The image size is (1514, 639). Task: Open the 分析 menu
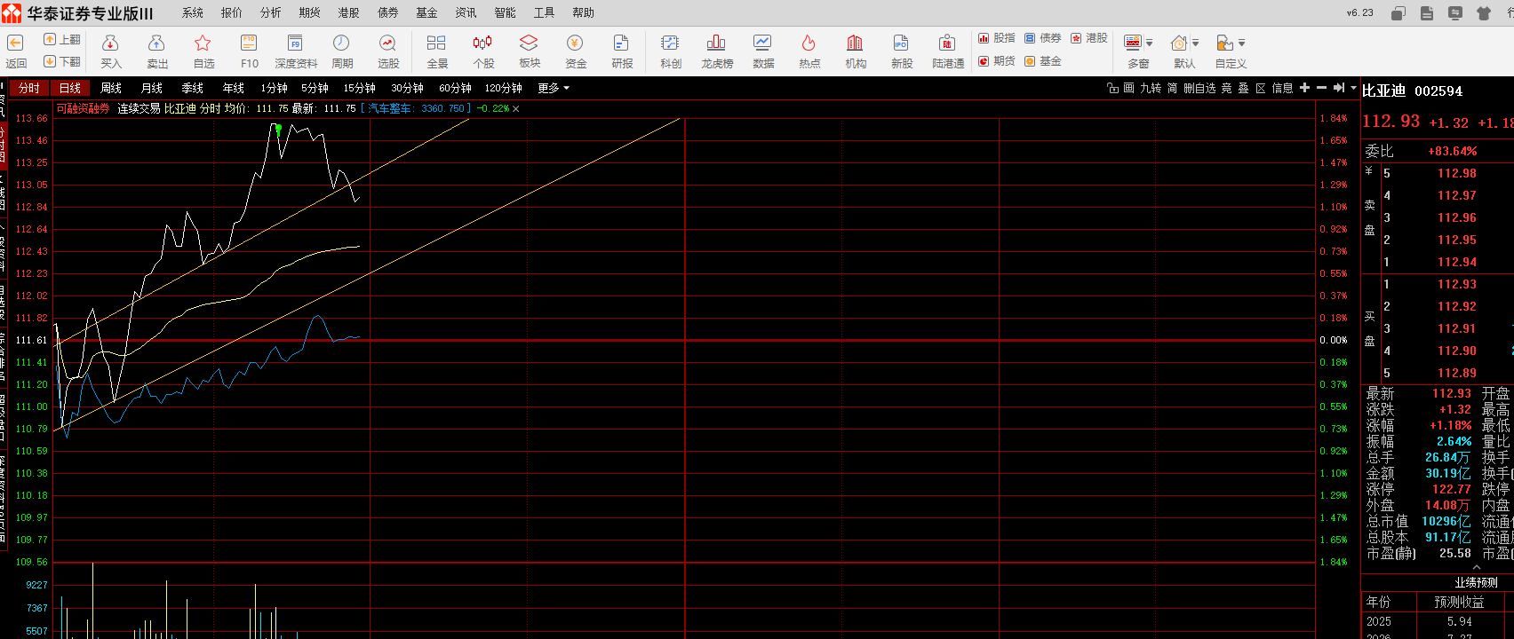[x=271, y=12]
